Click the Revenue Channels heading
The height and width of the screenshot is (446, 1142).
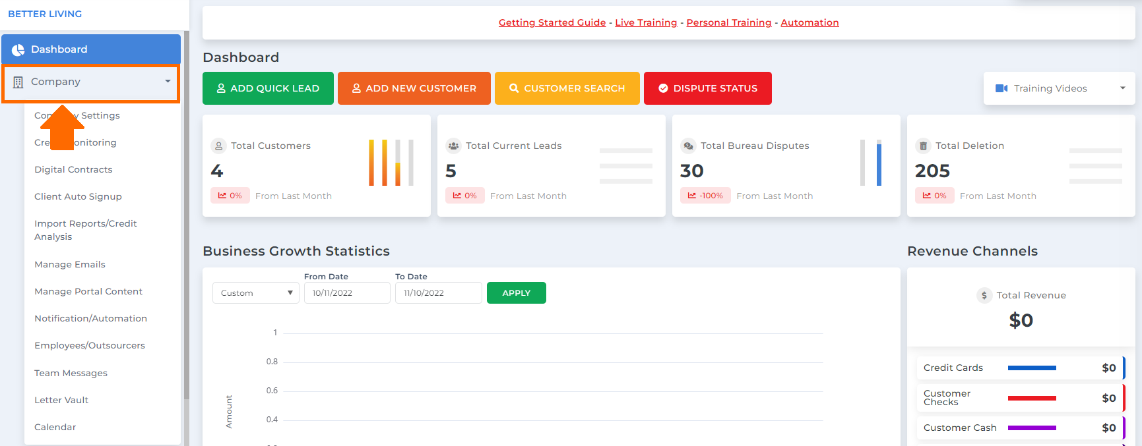pyautogui.click(x=972, y=251)
